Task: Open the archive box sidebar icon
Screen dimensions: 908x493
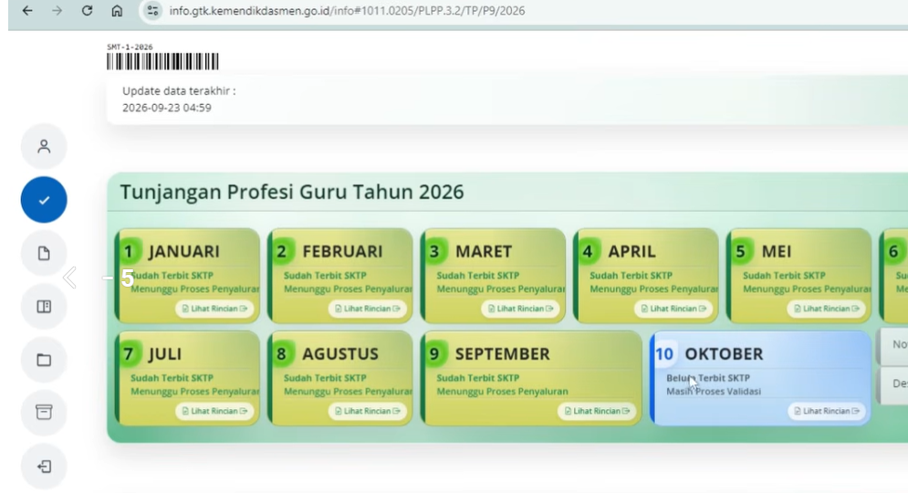Action: pyautogui.click(x=44, y=413)
